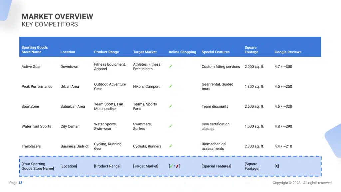Viewport: 341px width, 192px height.
Task: Click the MARKET OVERVIEW title
Action: click(57, 16)
